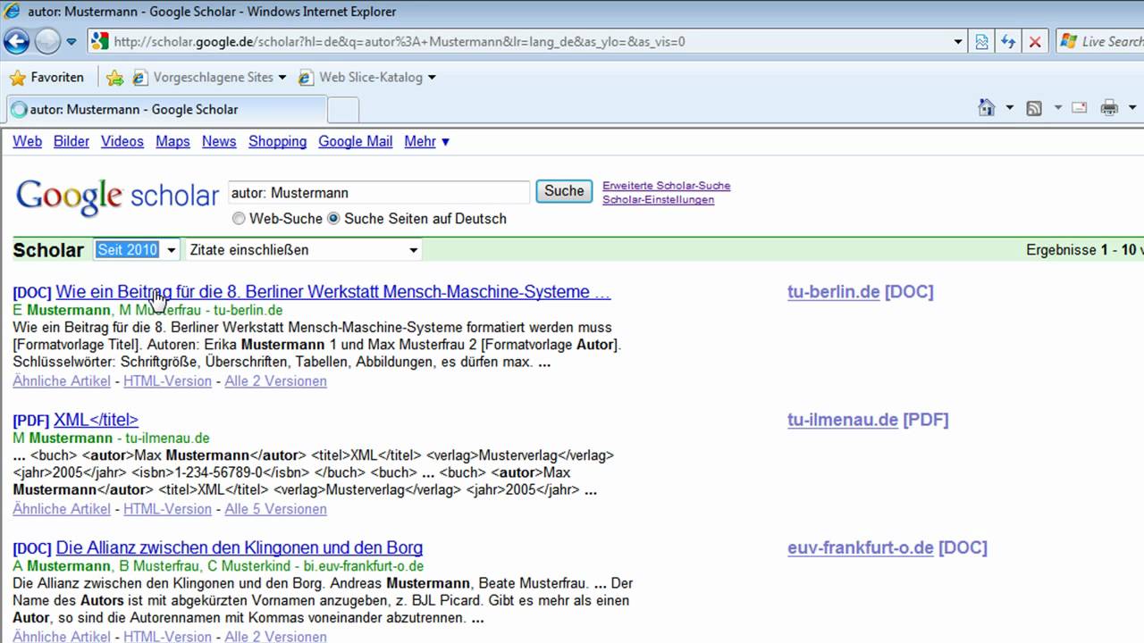Click the Suche button

click(564, 191)
